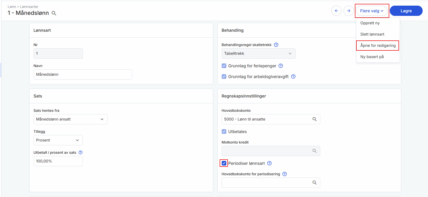428x197 pixels.
Task: Click the Lagre button
Action: 406,11
